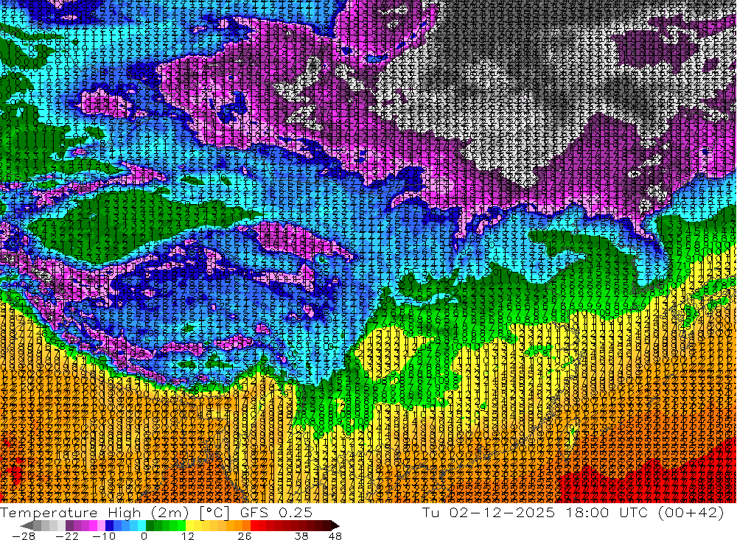The width and height of the screenshot is (737, 540).
Task: Click the '[°C]' unit label
Action: click(x=214, y=512)
